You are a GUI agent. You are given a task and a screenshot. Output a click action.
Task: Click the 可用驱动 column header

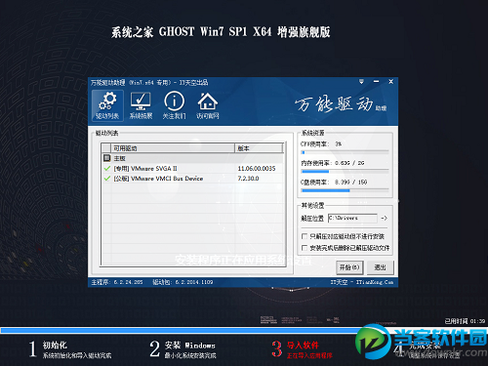point(173,148)
